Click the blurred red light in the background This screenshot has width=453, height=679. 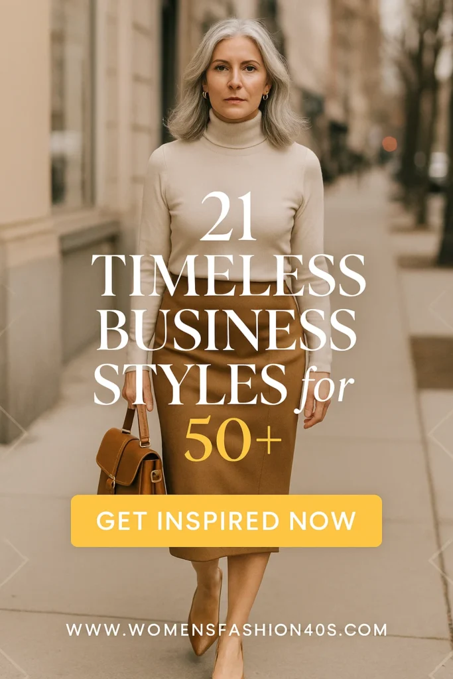coord(389,144)
